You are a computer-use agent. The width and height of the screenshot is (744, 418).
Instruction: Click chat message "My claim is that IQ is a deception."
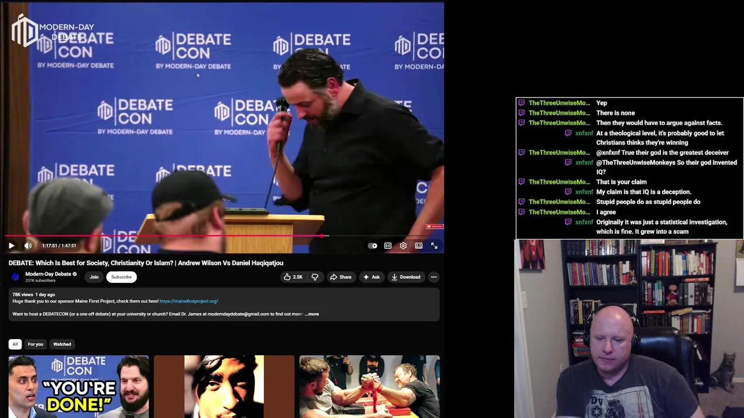point(644,192)
